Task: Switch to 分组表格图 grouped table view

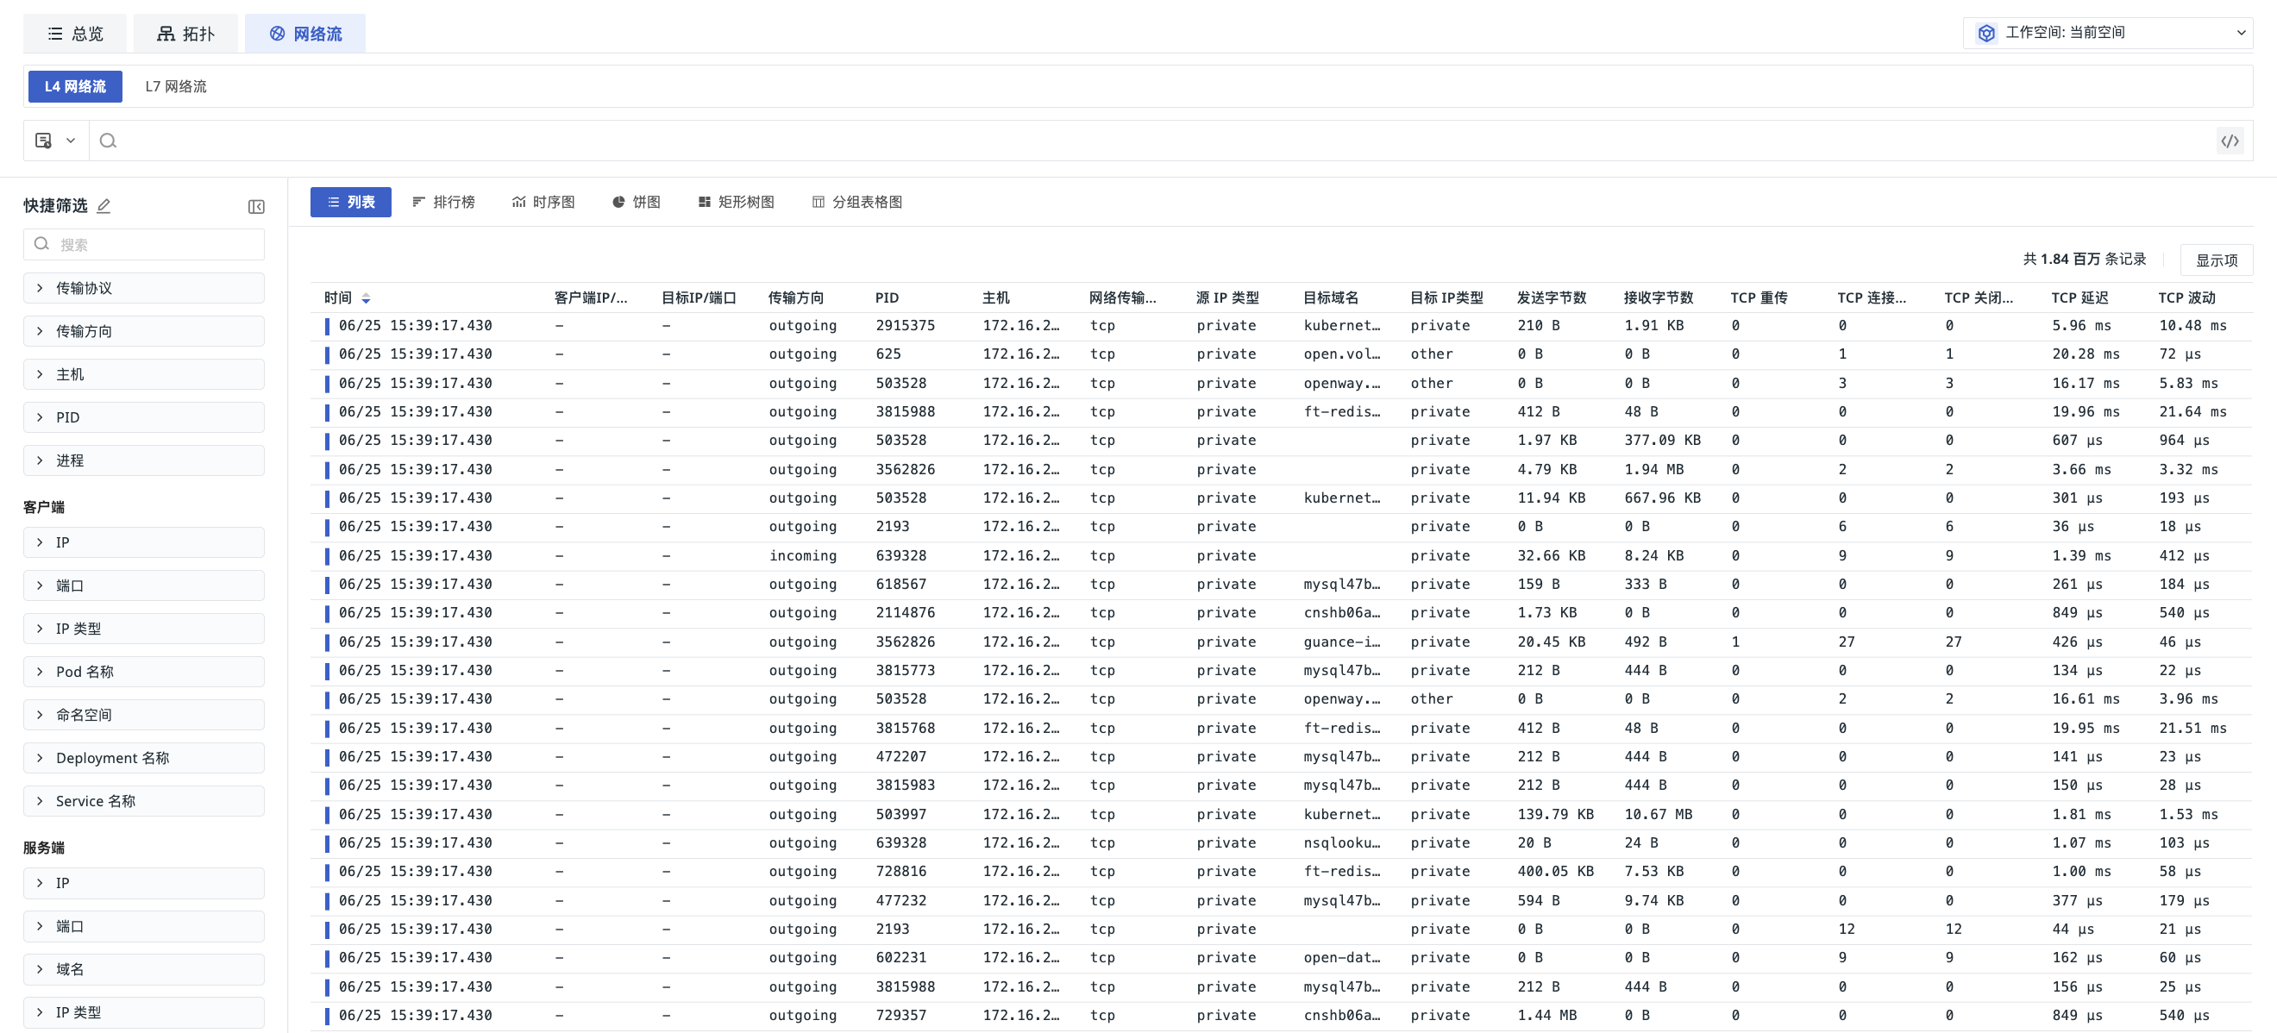Action: (x=857, y=203)
